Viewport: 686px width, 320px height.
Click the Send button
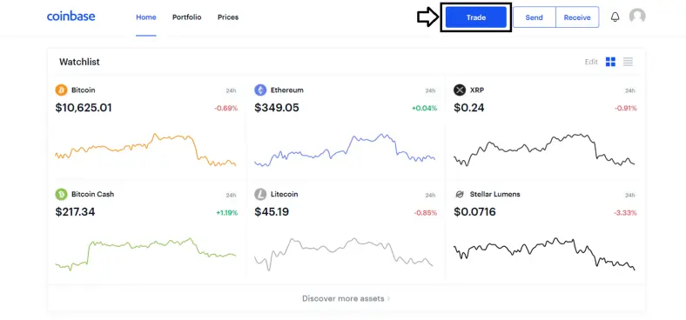(x=535, y=17)
